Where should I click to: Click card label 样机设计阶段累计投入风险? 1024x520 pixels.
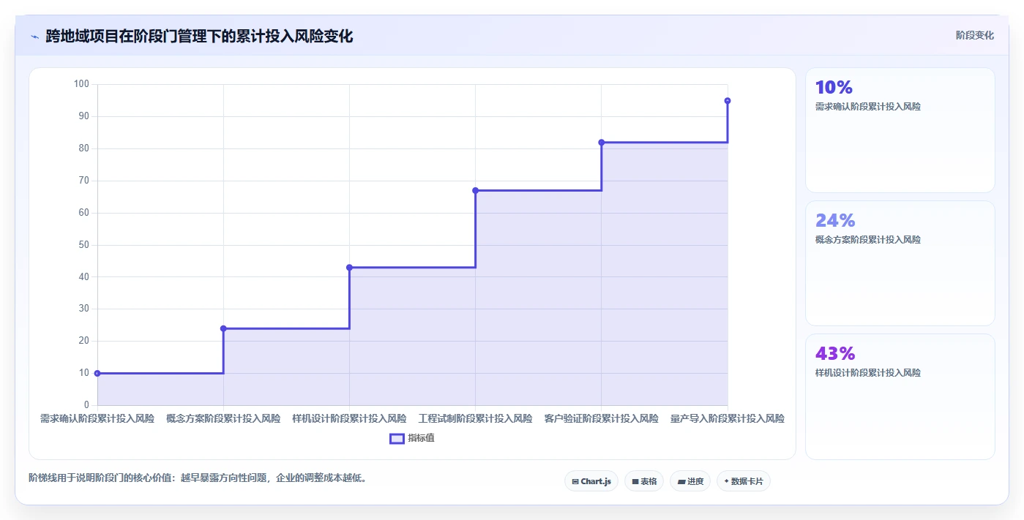(868, 373)
